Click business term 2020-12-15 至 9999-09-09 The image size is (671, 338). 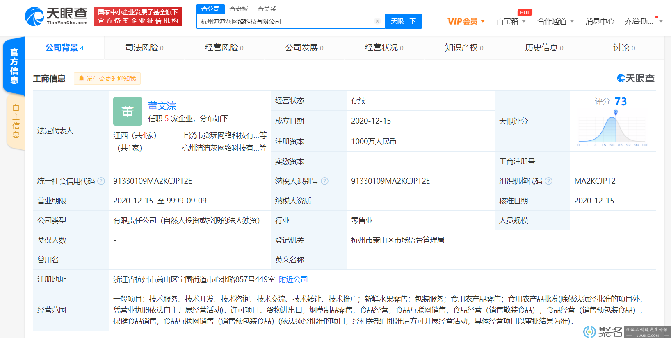click(x=160, y=201)
